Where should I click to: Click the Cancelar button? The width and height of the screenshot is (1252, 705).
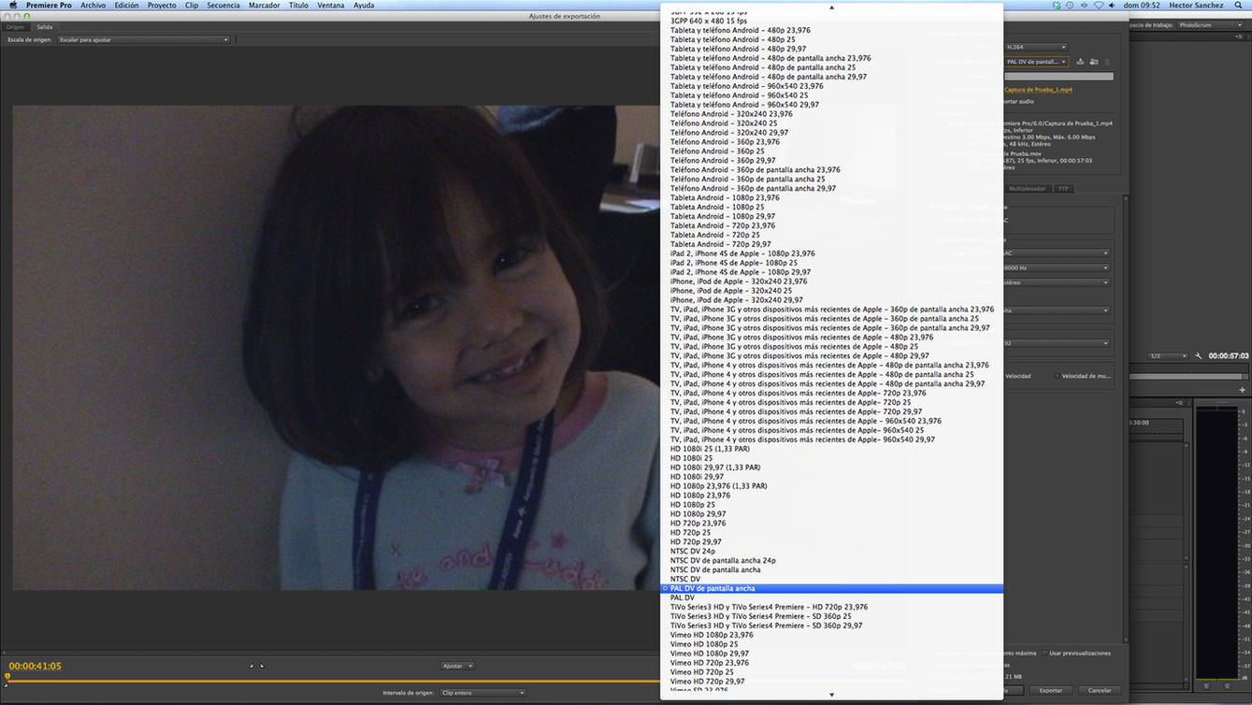[x=1100, y=690]
